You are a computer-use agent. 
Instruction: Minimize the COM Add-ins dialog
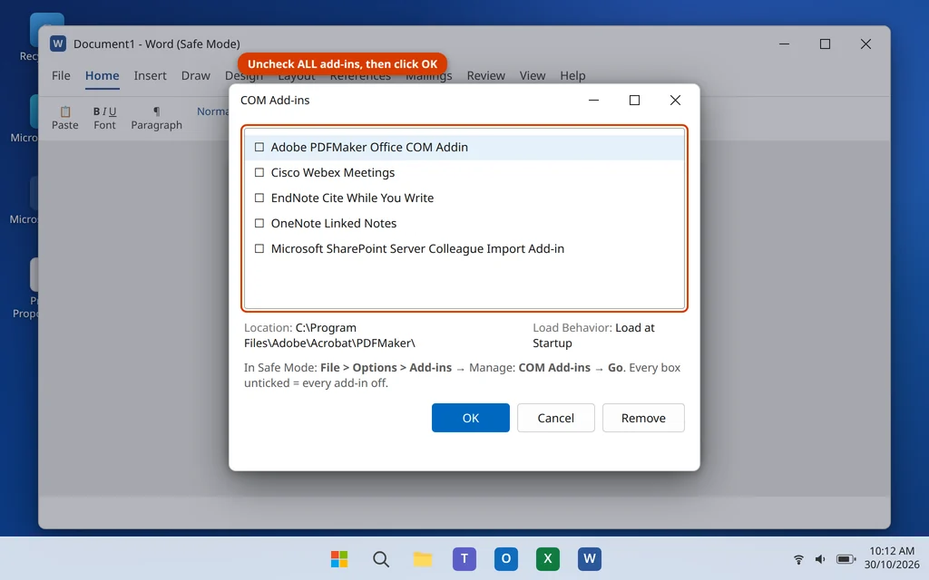point(593,100)
